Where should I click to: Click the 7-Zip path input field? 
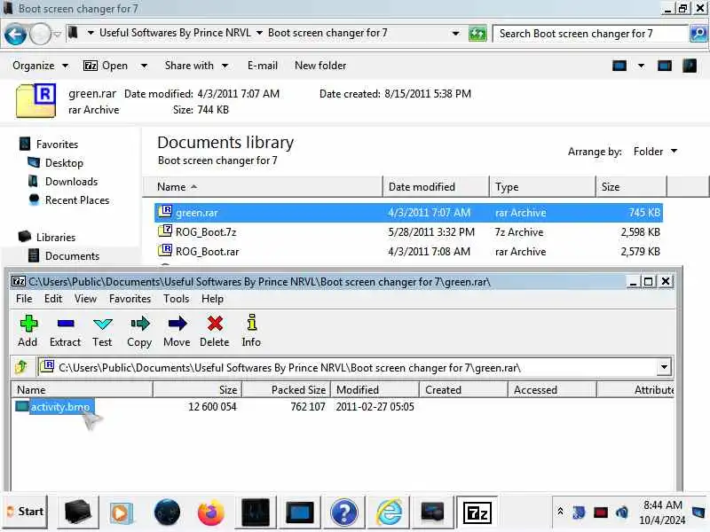point(348,367)
